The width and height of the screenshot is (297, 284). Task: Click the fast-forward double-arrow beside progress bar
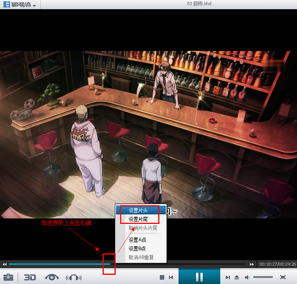251,264
